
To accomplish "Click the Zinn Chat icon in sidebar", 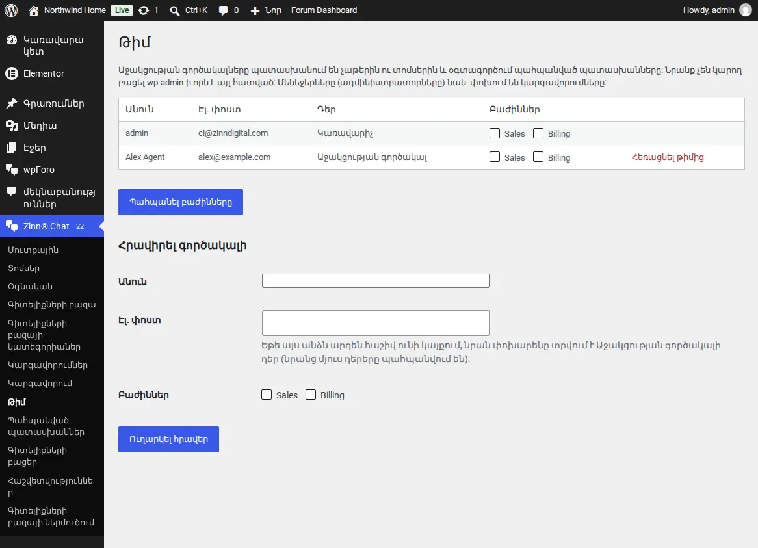I will tap(12, 226).
